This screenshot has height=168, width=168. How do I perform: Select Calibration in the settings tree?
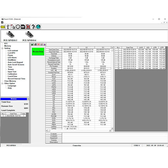click(x=12, y=74)
